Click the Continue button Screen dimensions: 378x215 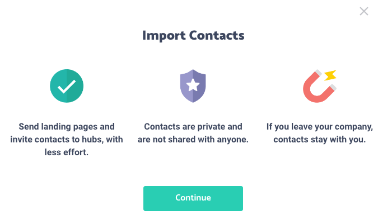coord(193,198)
